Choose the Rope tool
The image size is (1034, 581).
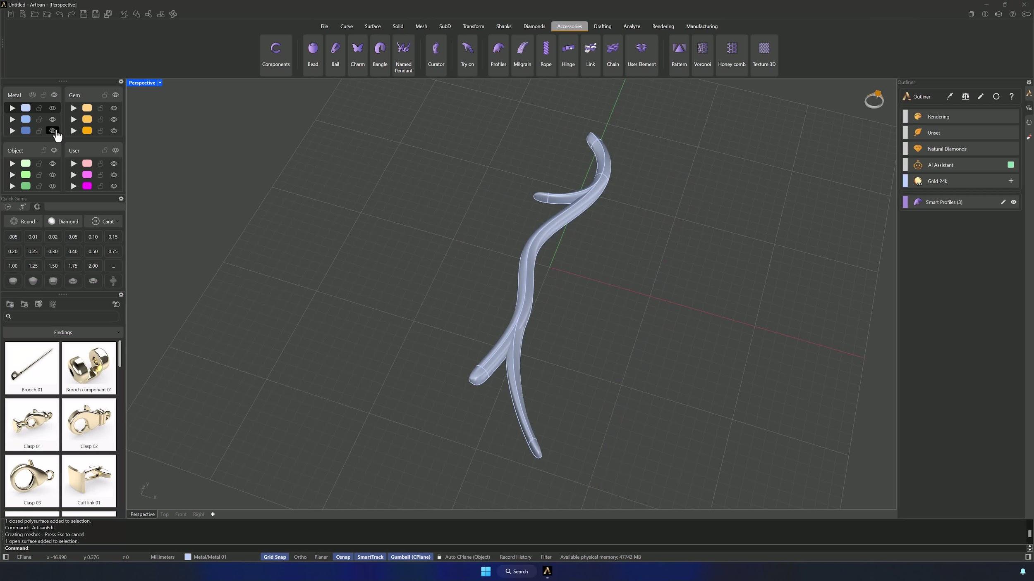coord(546,55)
